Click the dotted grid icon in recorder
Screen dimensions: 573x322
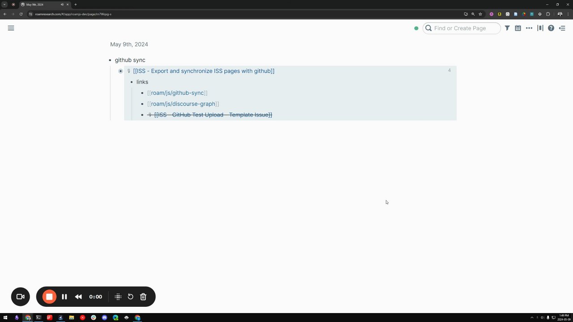click(118, 297)
